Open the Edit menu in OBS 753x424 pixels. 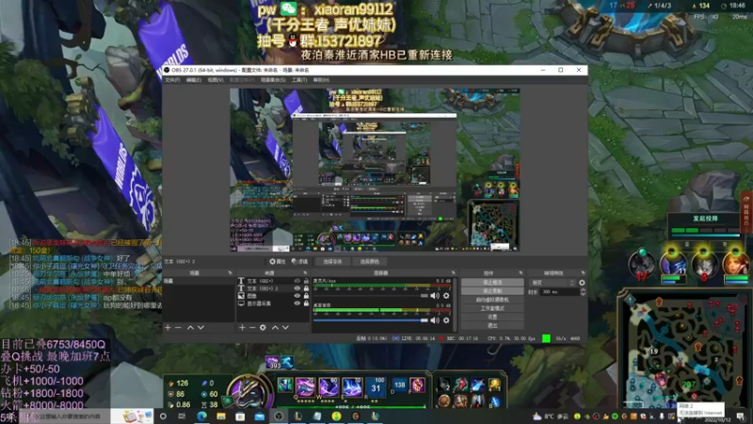coord(194,80)
